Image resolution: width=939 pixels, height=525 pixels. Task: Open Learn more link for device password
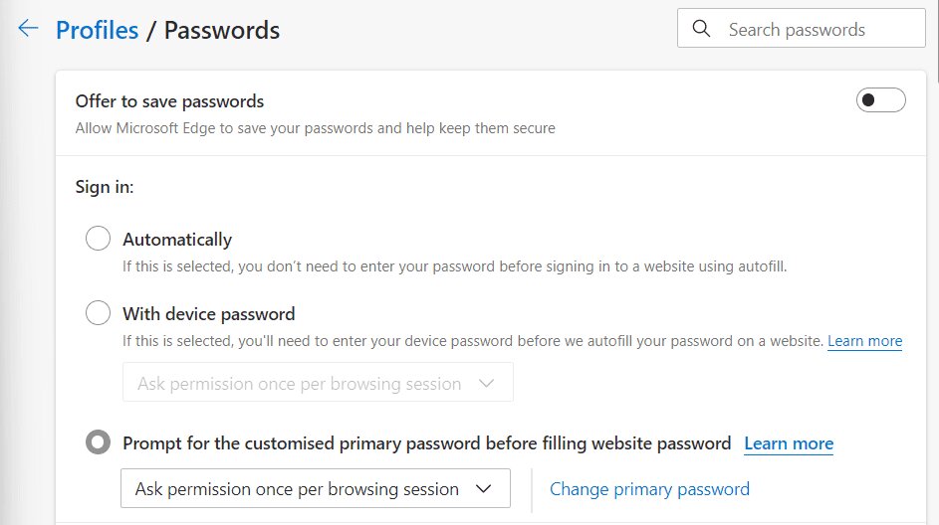click(x=864, y=341)
